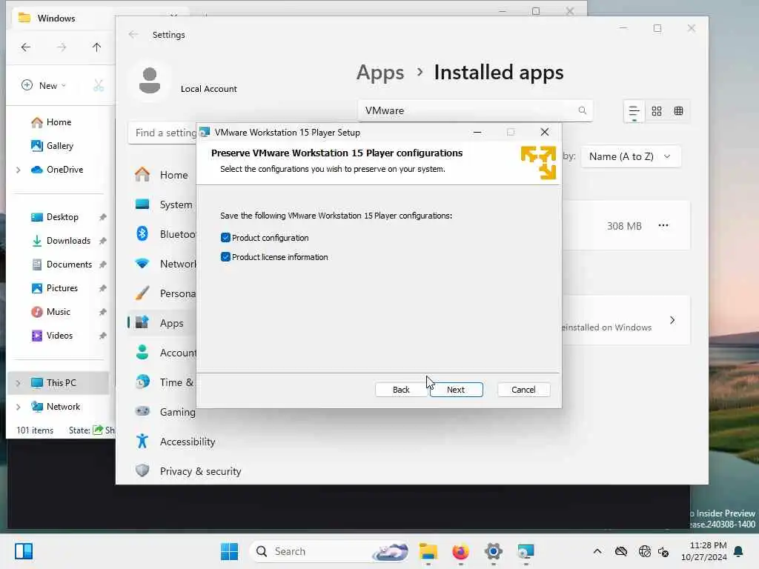Click Back in VMware Setup dialog

(401, 390)
